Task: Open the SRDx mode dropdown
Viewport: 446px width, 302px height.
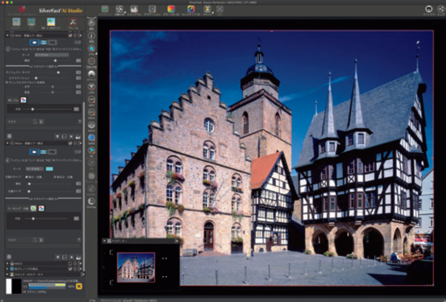Action: [x=34, y=169]
